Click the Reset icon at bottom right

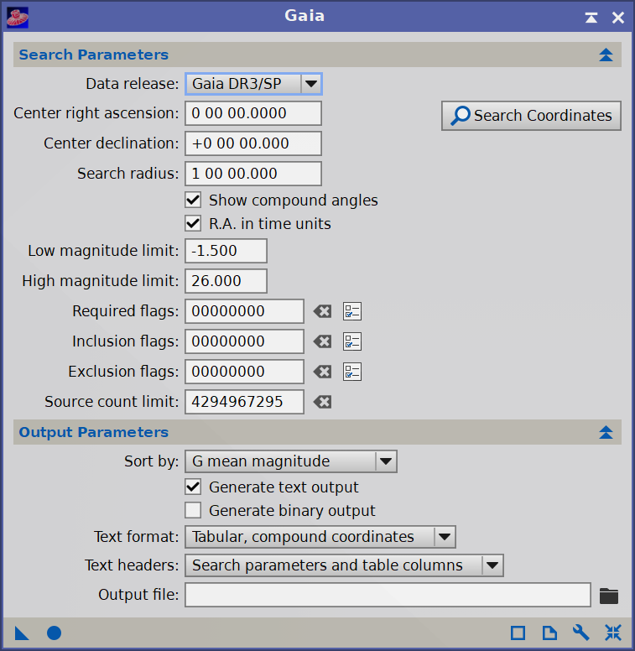tap(612, 633)
